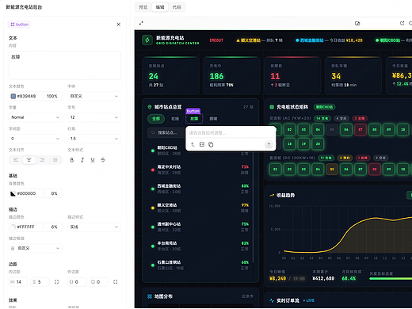Edit the text color opacity 100% field
Viewport: 412px width, 309px height.
(x=53, y=96)
